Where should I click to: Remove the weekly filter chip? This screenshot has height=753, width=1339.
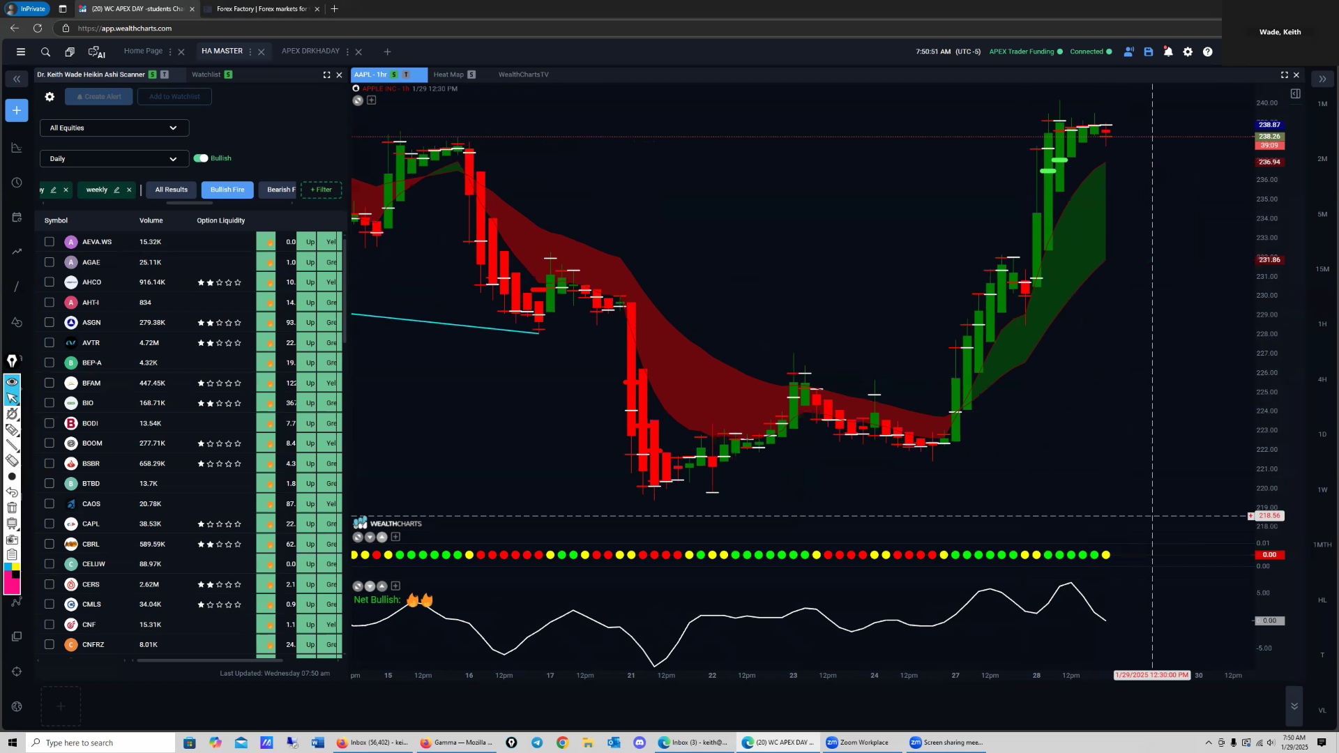(x=129, y=190)
